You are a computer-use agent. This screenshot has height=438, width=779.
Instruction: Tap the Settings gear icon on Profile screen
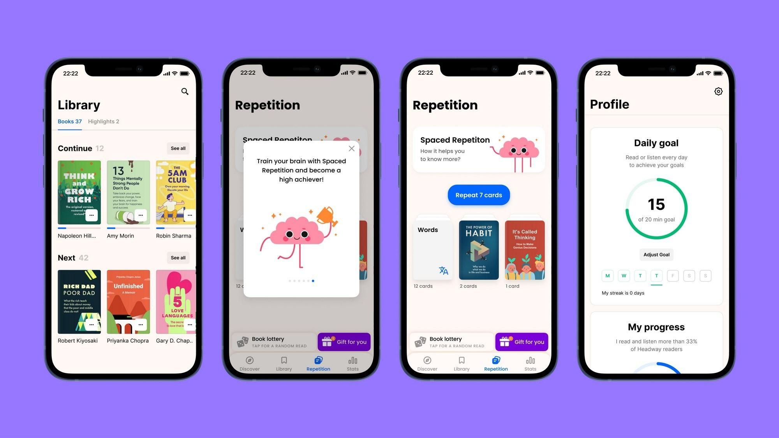(x=718, y=90)
